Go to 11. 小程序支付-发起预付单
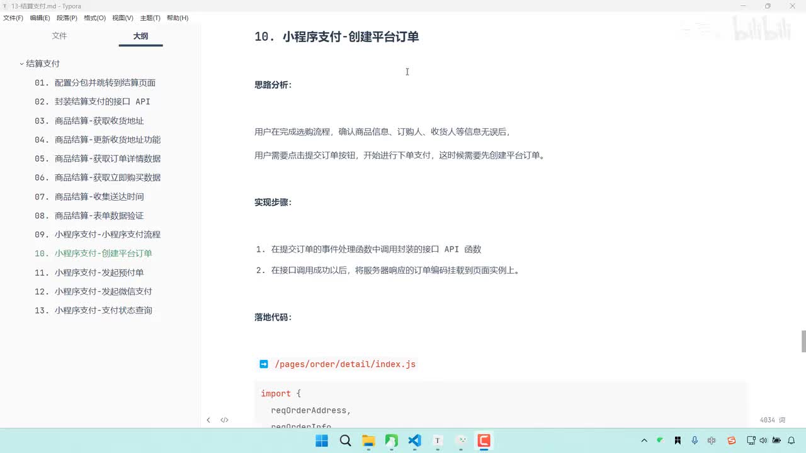Image resolution: width=806 pixels, height=453 pixels. click(x=89, y=272)
